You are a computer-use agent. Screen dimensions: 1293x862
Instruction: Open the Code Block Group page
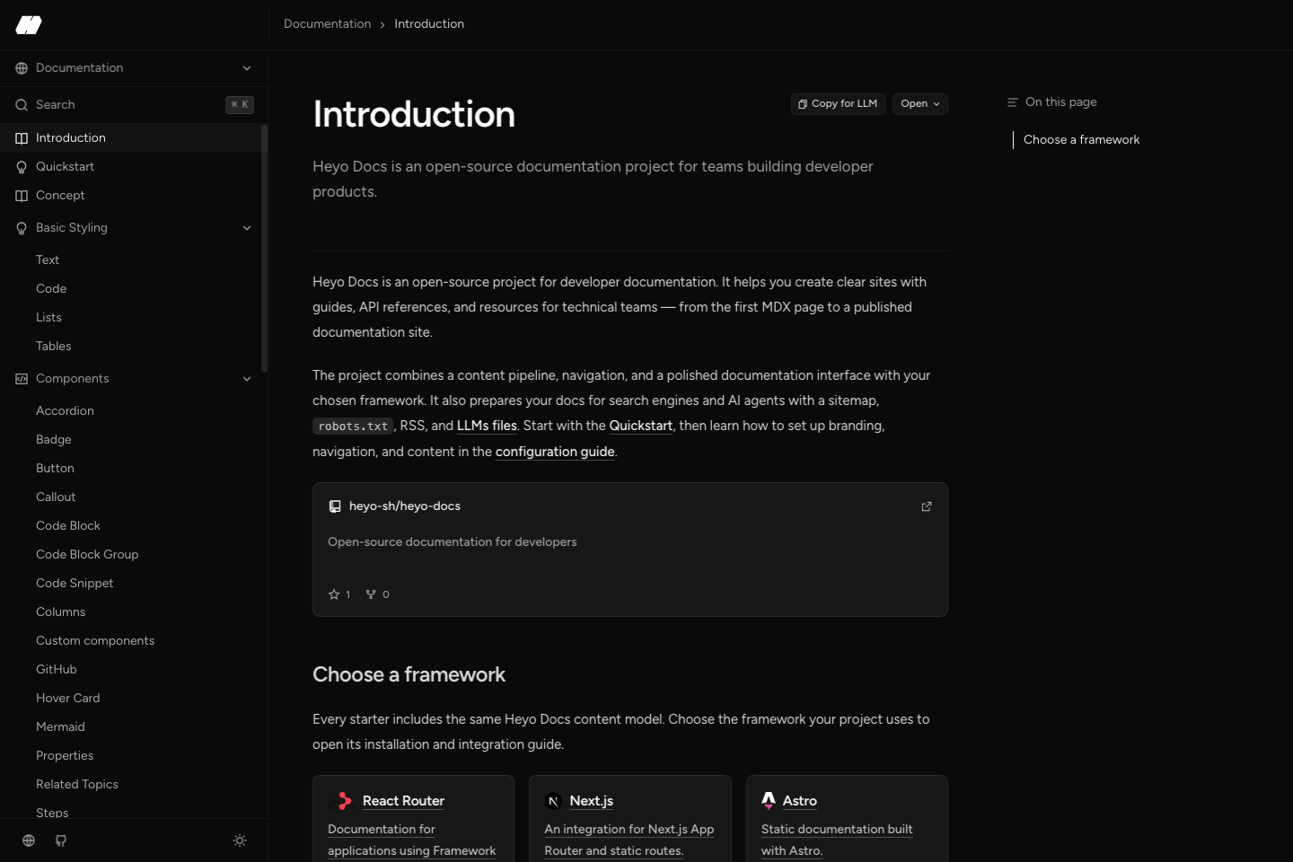87,555
